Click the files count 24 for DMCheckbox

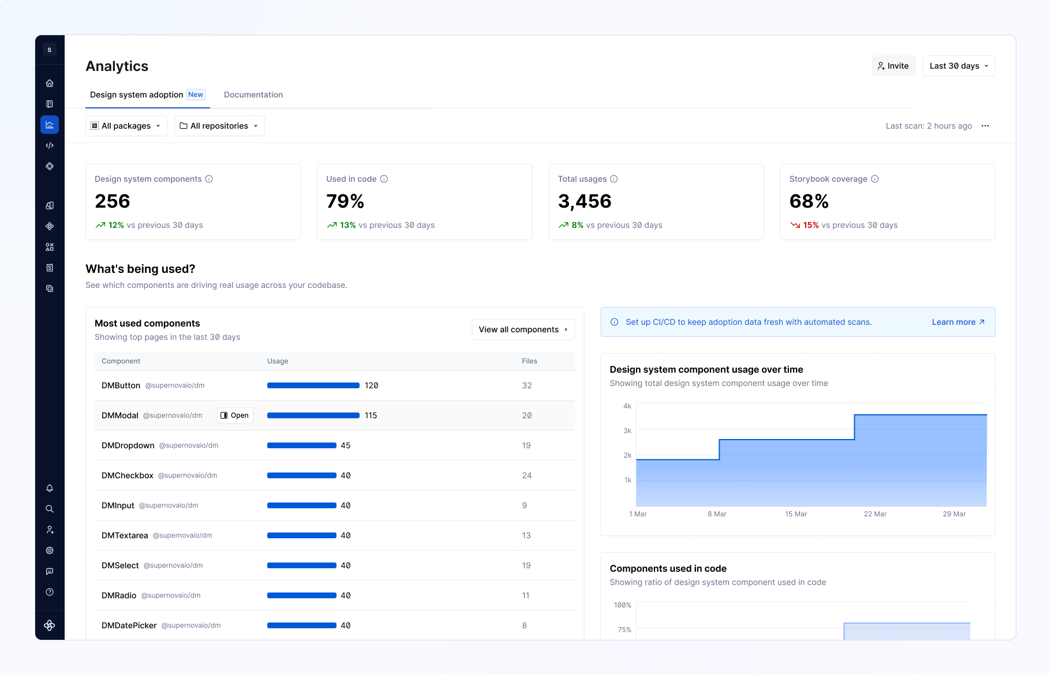tap(527, 475)
